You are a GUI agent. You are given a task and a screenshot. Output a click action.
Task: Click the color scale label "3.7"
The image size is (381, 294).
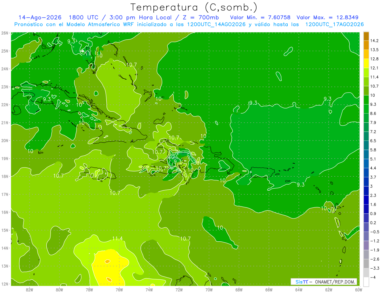(374, 177)
